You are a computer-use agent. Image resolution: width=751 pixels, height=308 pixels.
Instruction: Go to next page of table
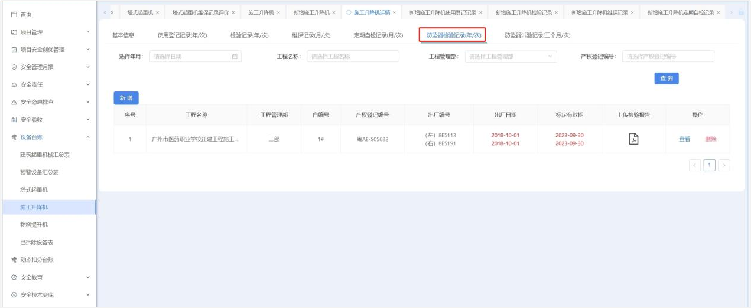point(724,165)
